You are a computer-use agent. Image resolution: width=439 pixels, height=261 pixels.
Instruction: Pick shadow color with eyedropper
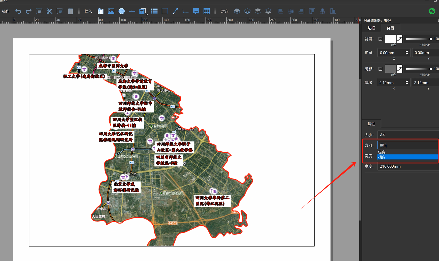tap(399, 69)
